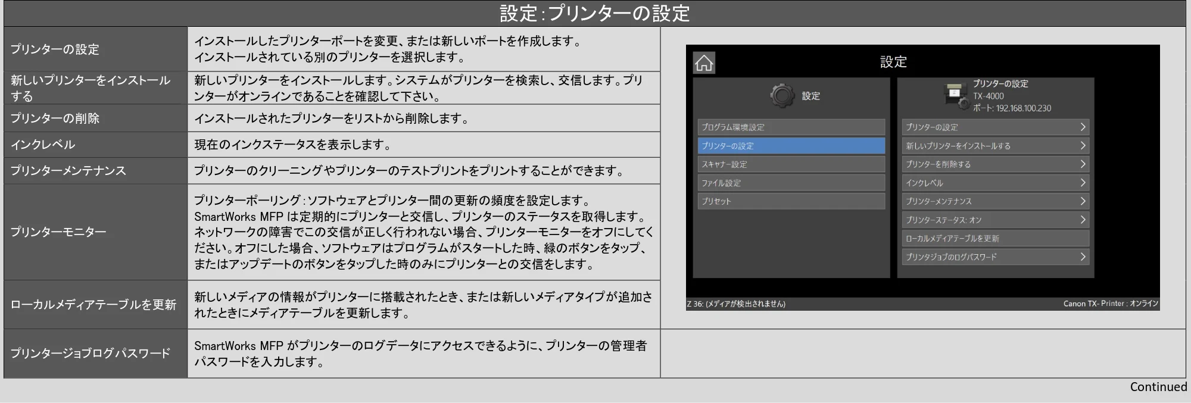
Task: Expand chevron on プリンターメンテナンス row
Action: point(1083,201)
